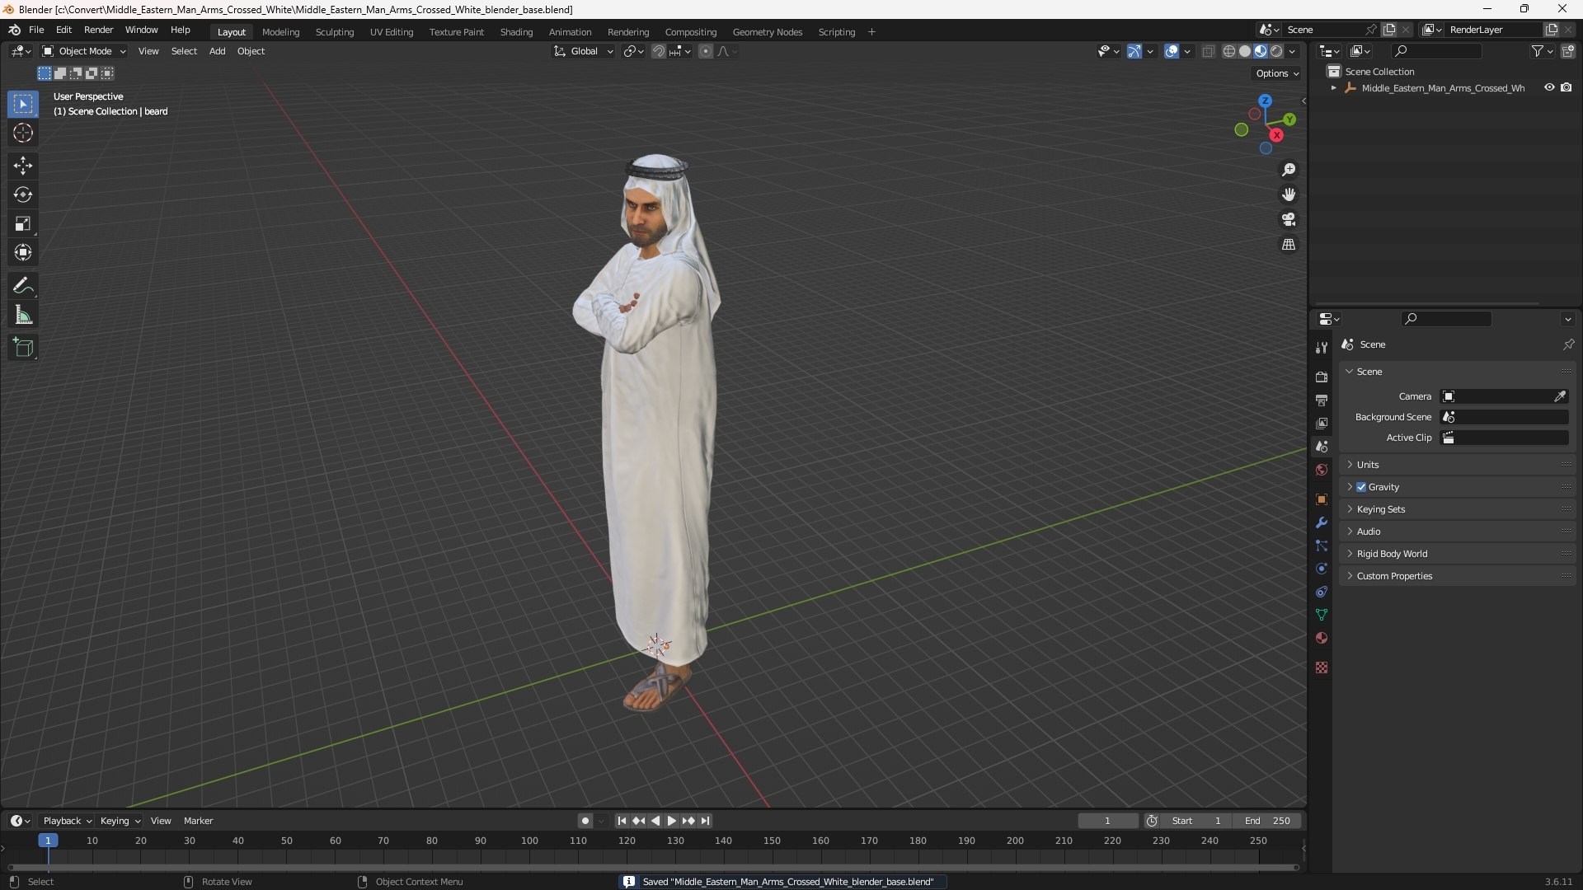Open the Options dropdown

click(x=1277, y=73)
